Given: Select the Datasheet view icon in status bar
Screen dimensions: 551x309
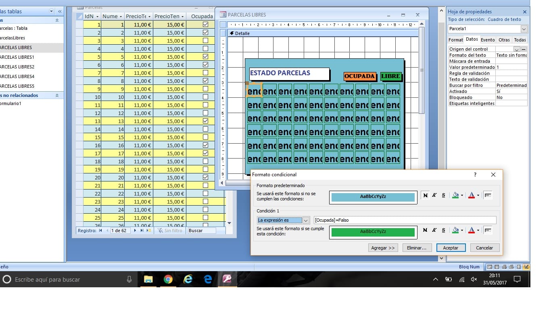Looking at the screenshot, I should click(x=497, y=266).
